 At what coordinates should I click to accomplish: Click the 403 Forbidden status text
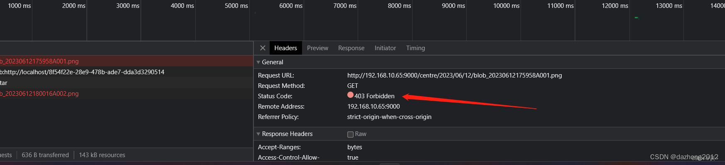(x=374, y=96)
